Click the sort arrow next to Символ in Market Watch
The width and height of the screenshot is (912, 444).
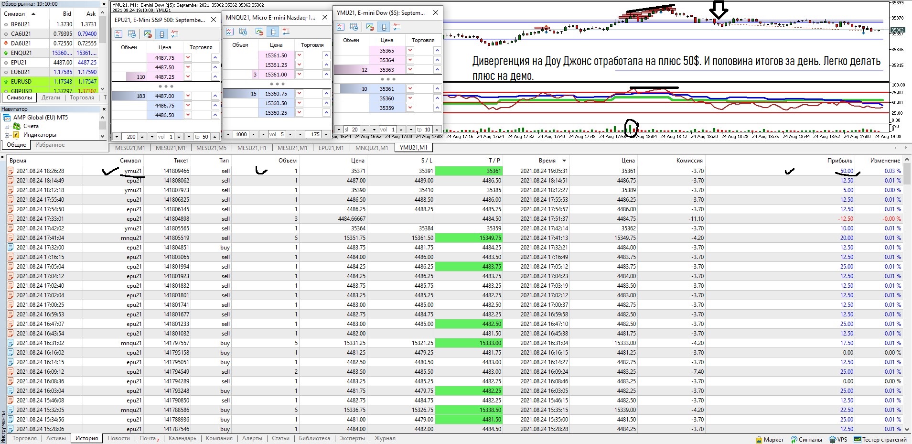32,13
